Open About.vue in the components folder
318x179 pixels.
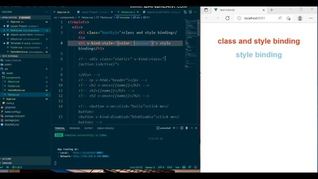13,82
